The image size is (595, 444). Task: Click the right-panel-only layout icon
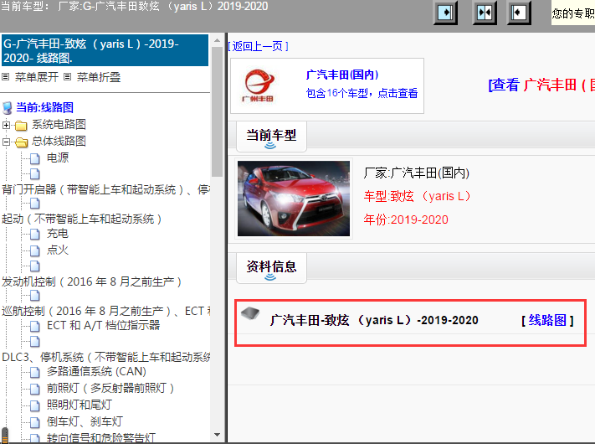click(x=518, y=13)
